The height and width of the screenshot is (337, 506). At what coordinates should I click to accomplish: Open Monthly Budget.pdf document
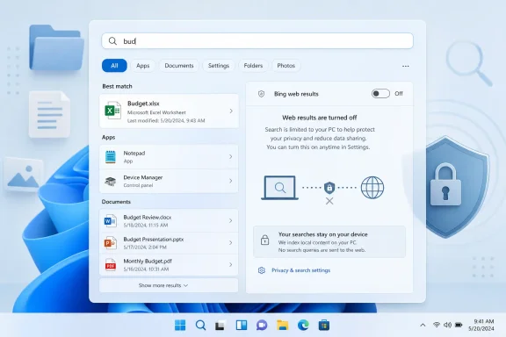(169, 265)
